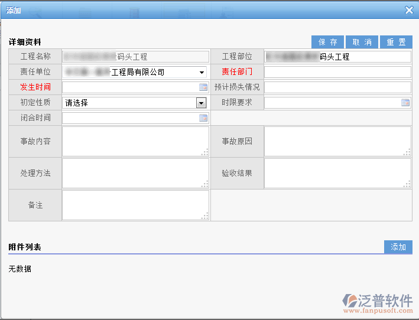Click the 取消 button

click(362, 42)
